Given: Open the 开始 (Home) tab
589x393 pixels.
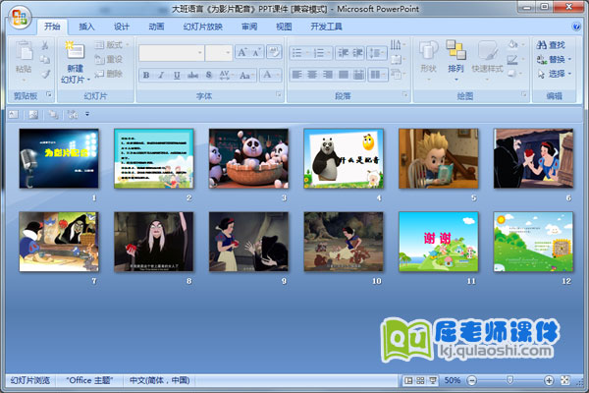Looking at the screenshot, I should (x=52, y=27).
